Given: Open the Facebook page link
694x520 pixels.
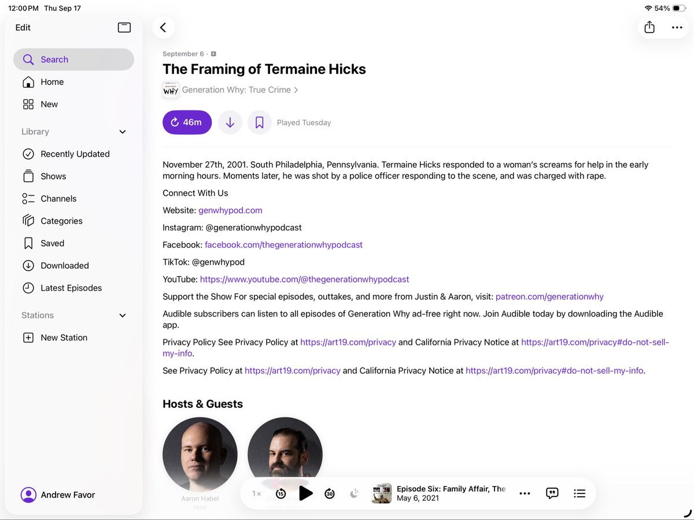Looking at the screenshot, I should (x=283, y=245).
